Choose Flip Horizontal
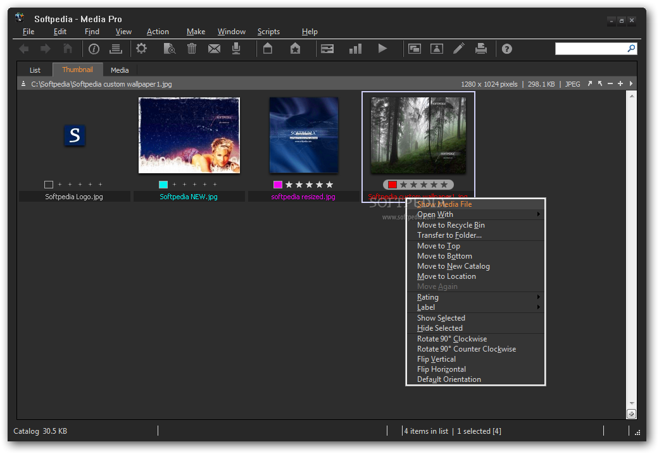The height and width of the screenshot is (454, 659). pyautogui.click(x=475, y=369)
